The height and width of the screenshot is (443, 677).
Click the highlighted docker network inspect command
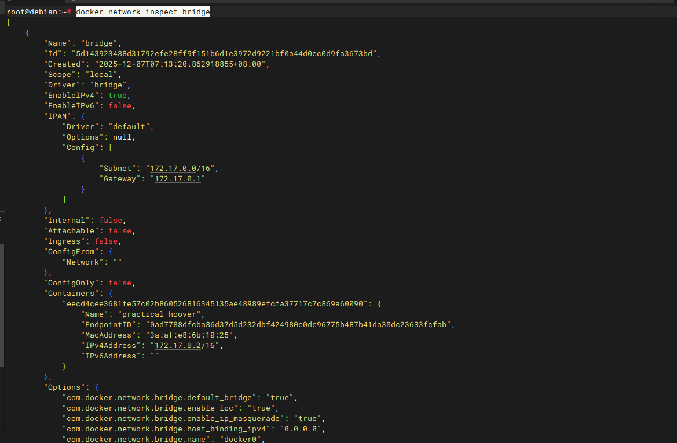142,12
